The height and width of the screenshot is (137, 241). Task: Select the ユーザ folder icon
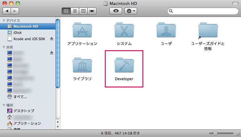166,30
